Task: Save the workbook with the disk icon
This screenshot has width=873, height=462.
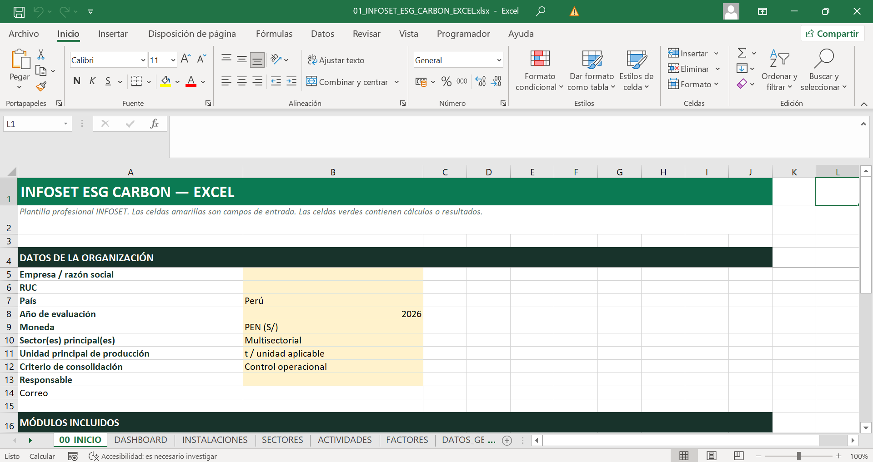Action: coord(19,11)
